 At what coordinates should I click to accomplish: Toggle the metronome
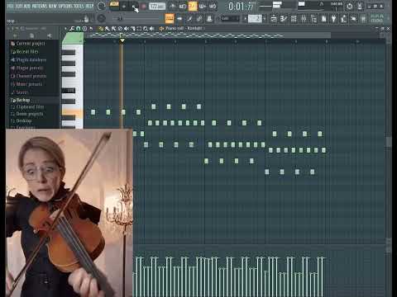click(172, 7)
